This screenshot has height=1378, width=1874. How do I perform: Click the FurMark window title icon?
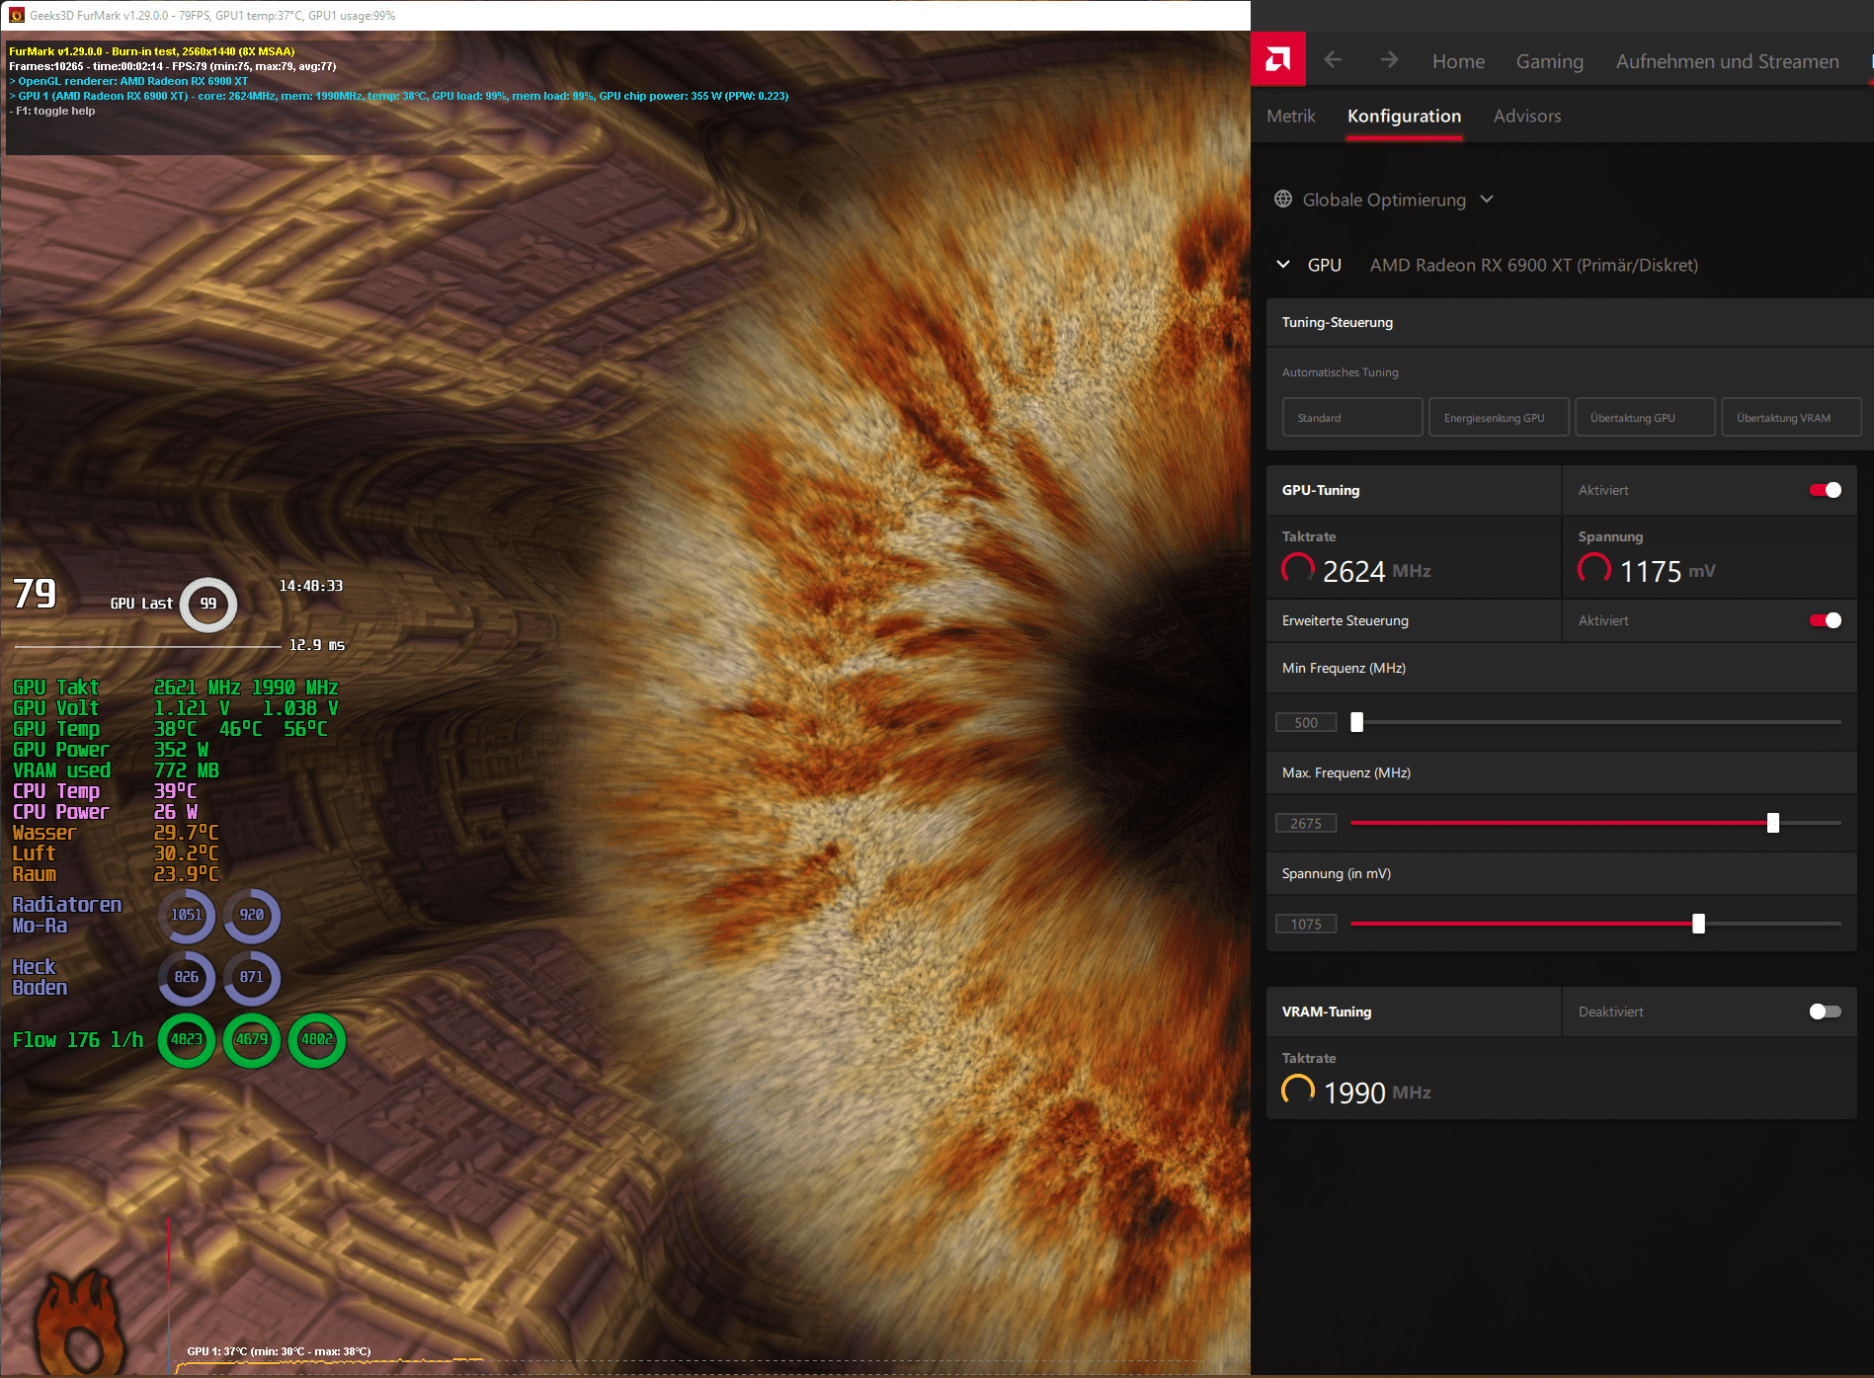16,15
